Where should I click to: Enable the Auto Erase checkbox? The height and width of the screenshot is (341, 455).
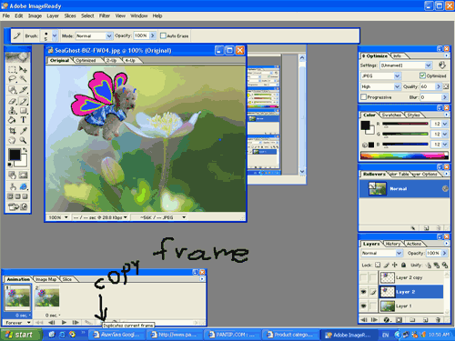(163, 35)
